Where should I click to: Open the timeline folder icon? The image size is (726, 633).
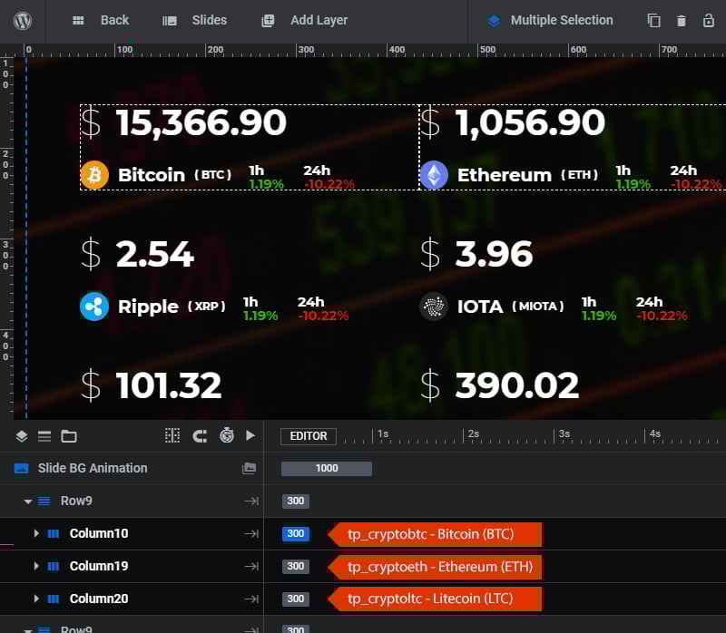69,436
